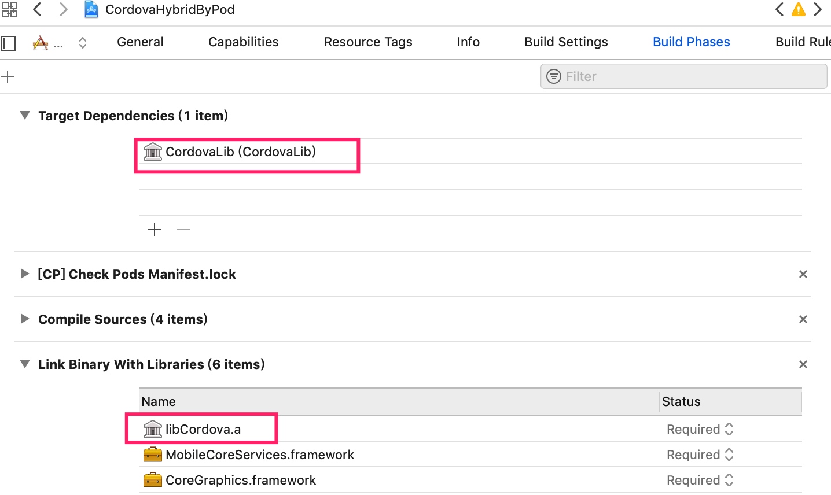Select the CordovaLib (CordovaLib) dependency row
Viewport: 831px width, 495px height.
pos(470,152)
